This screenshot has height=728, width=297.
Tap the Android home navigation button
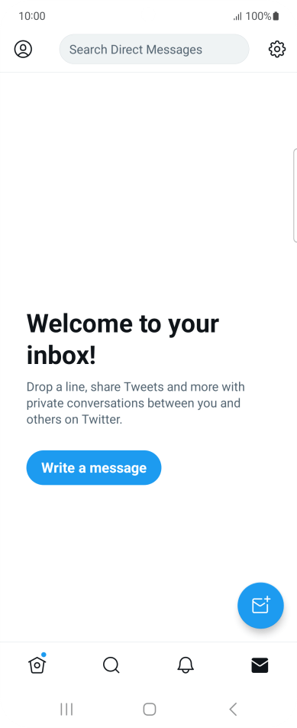[x=149, y=709]
